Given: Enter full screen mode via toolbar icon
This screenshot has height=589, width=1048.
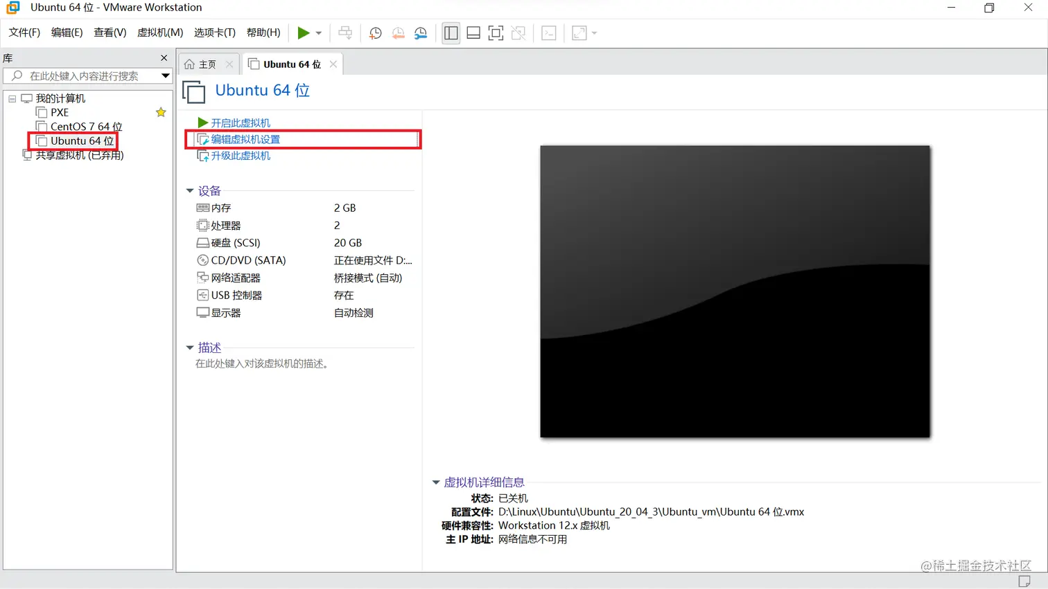Looking at the screenshot, I should [x=496, y=33].
